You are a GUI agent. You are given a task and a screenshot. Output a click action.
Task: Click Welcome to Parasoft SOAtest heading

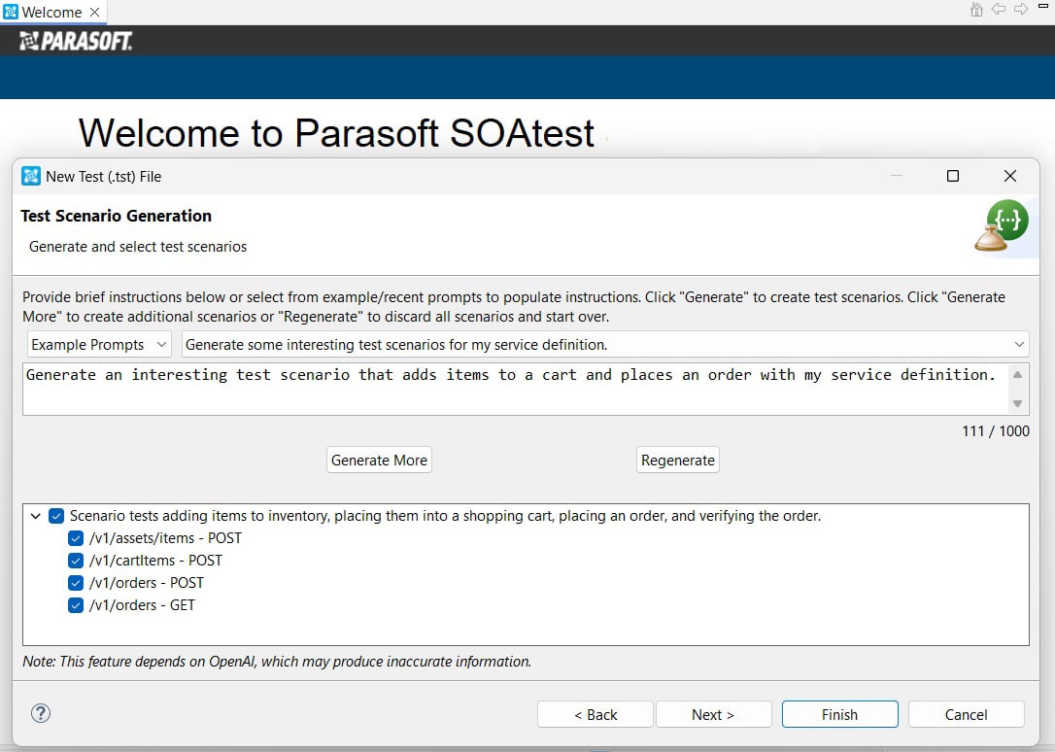point(336,133)
